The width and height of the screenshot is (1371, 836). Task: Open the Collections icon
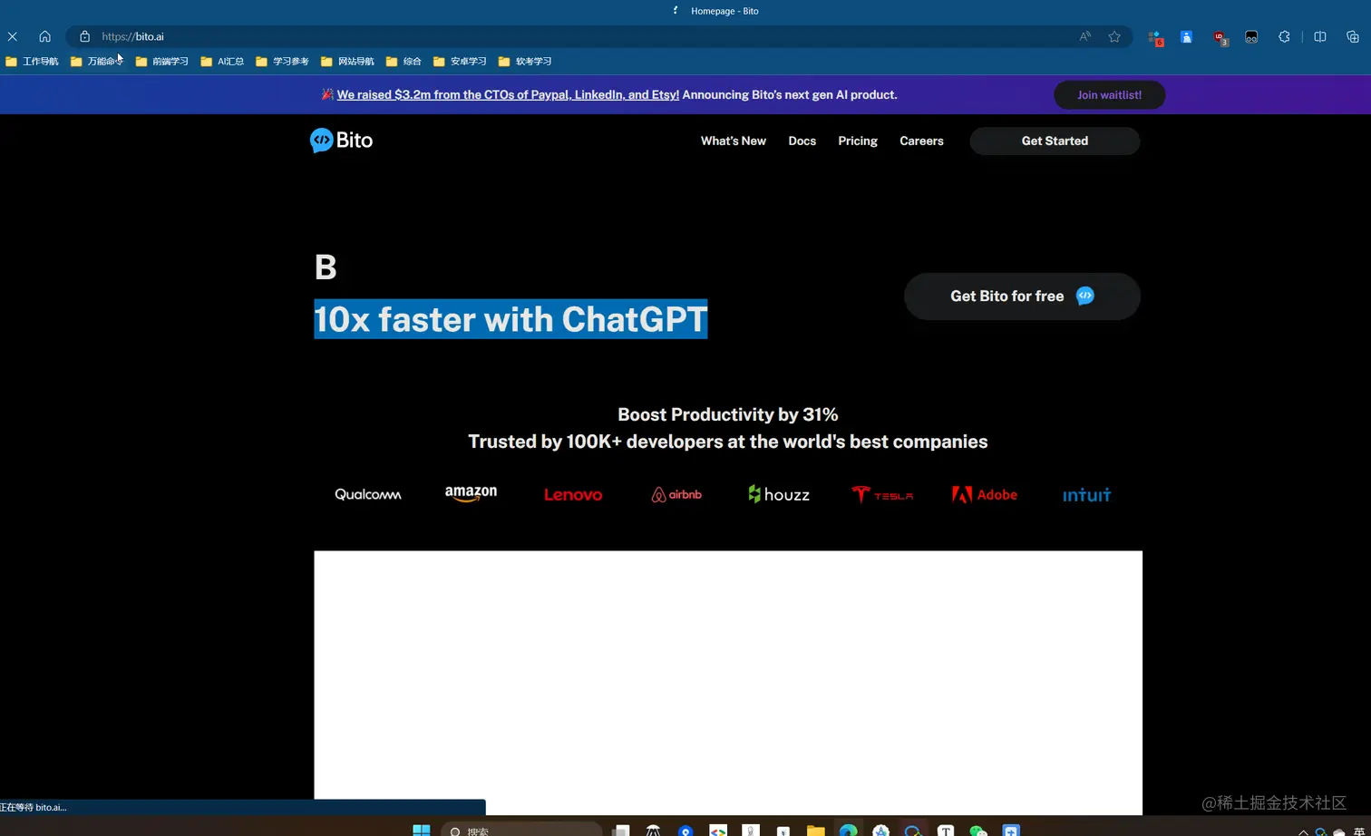pos(1353,36)
